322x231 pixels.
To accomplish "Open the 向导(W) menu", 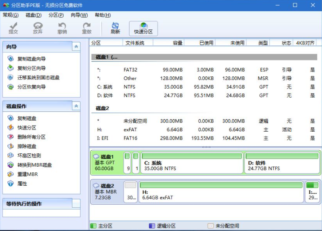I will pos(79,15).
